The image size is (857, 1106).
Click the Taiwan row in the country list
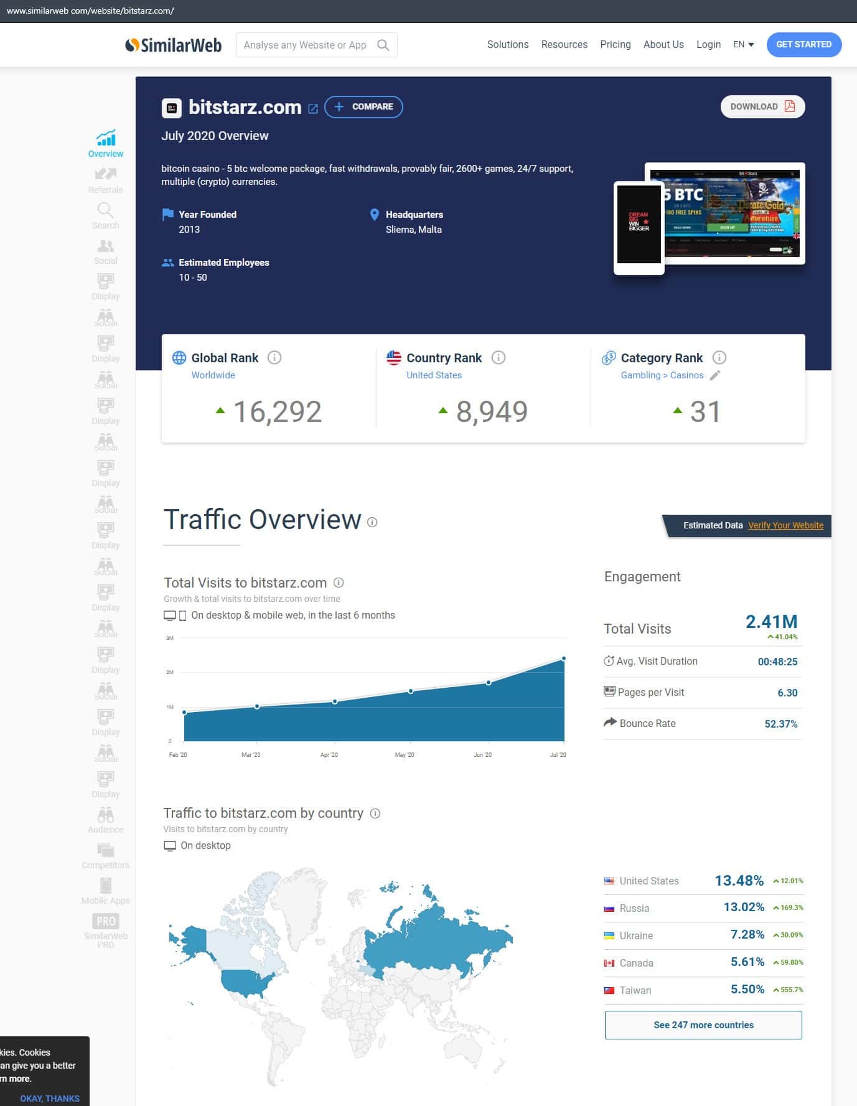click(x=703, y=990)
